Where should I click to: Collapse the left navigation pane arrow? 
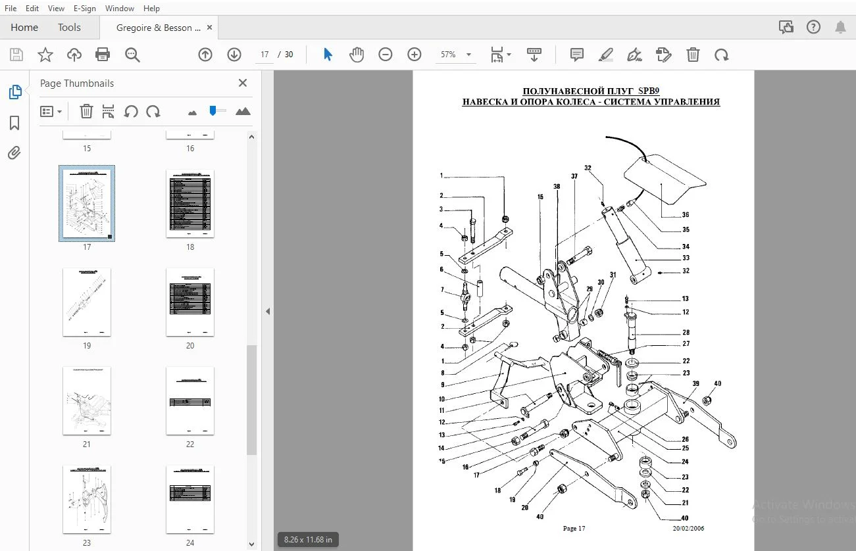pyautogui.click(x=268, y=311)
